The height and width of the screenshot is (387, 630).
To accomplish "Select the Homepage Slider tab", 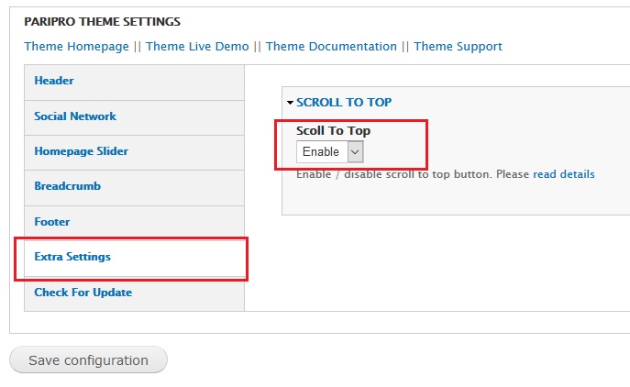I will point(81,151).
